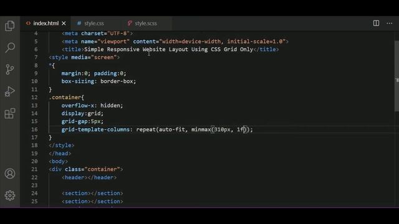The image size is (399, 224).
Task: Click 'box-sizing: border-box;' declaration
Action: [x=99, y=82]
